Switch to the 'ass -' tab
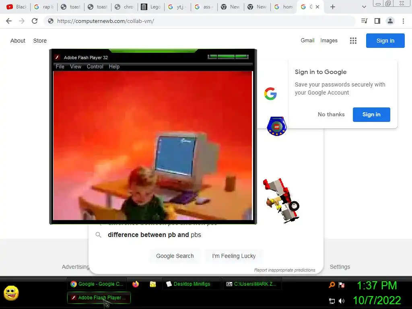Image resolution: width=412 pixels, height=309 pixels. 204,7
